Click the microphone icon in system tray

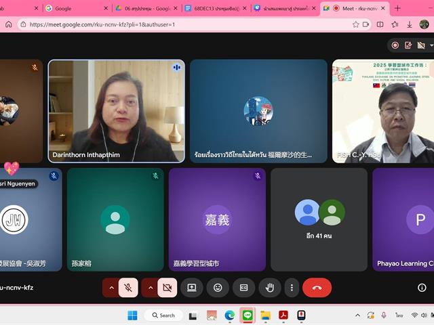pos(384,315)
